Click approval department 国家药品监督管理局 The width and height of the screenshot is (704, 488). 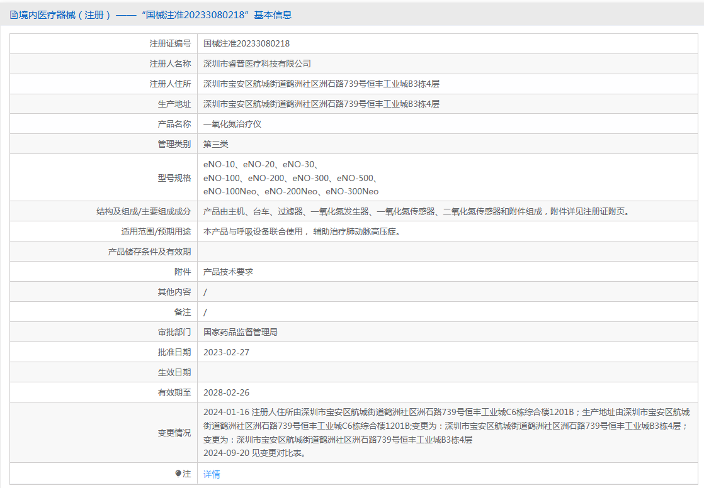click(x=241, y=332)
